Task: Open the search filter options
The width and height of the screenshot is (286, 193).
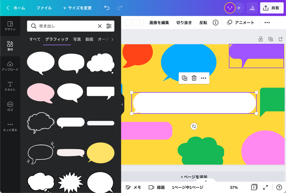Action: click(x=109, y=26)
